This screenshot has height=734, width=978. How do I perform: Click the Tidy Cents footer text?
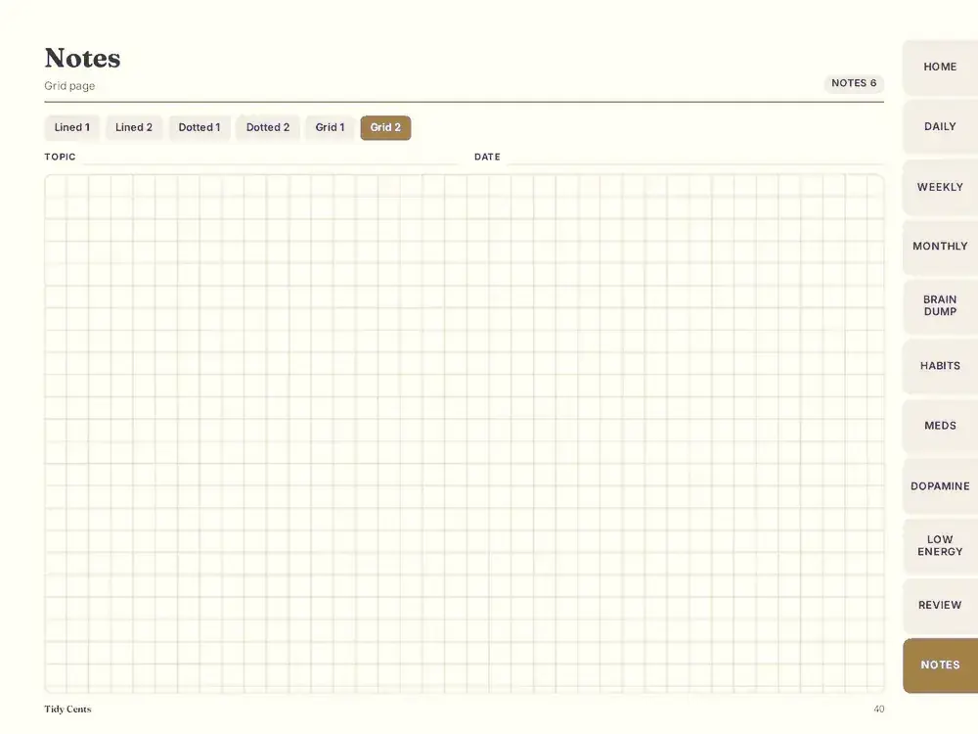pos(67,709)
